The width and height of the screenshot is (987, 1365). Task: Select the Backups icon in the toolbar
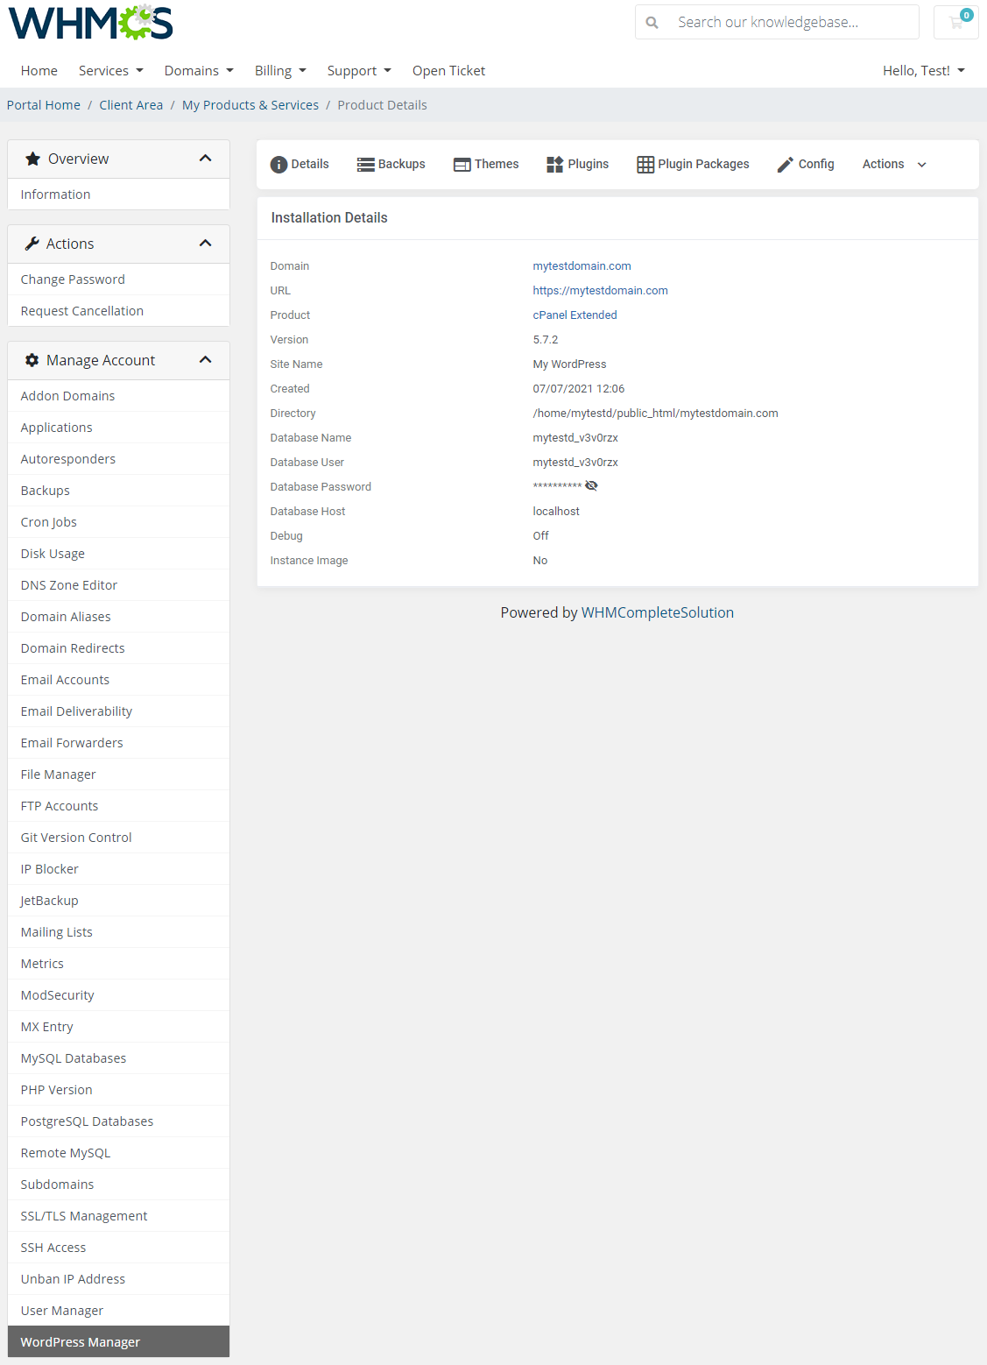[x=366, y=164]
